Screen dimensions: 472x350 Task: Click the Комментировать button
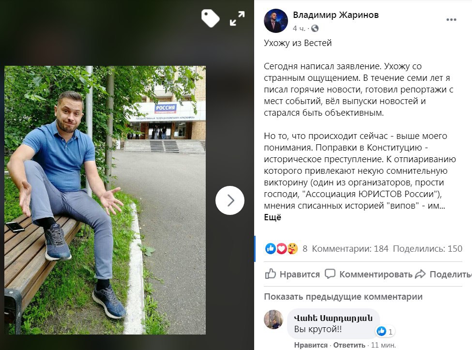pos(368,274)
